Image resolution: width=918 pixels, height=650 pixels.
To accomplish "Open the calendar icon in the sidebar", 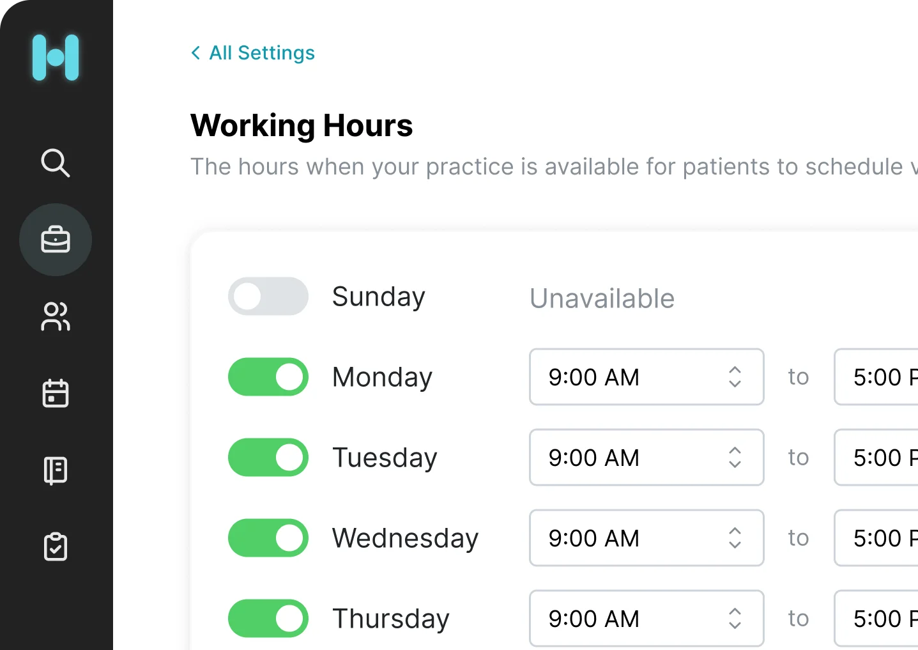I will pyautogui.click(x=56, y=393).
